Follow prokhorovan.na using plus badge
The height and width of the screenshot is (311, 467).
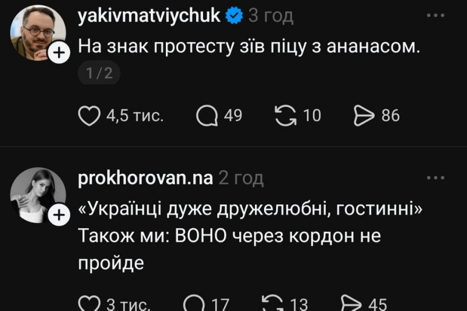[60, 216]
